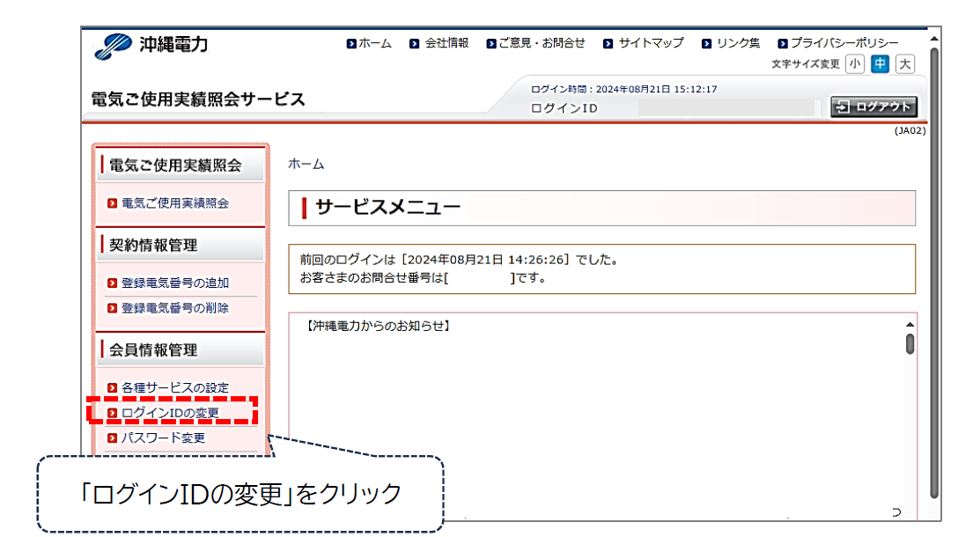Open ログインIDの変更 in the sidebar
973x537 pixels.
pos(170,412)
